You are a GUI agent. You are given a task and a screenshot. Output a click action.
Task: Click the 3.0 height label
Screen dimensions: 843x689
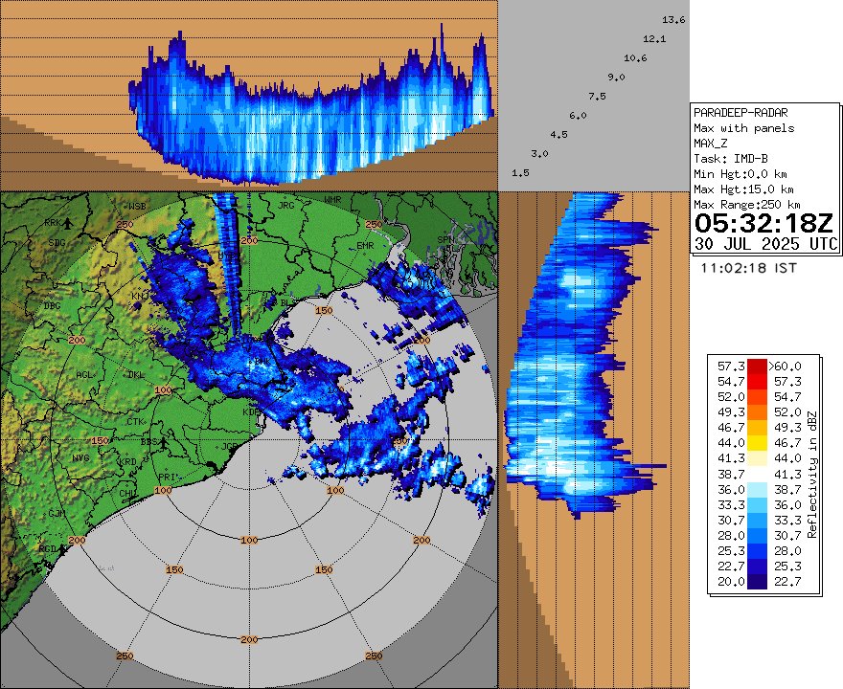pos(539,153)
